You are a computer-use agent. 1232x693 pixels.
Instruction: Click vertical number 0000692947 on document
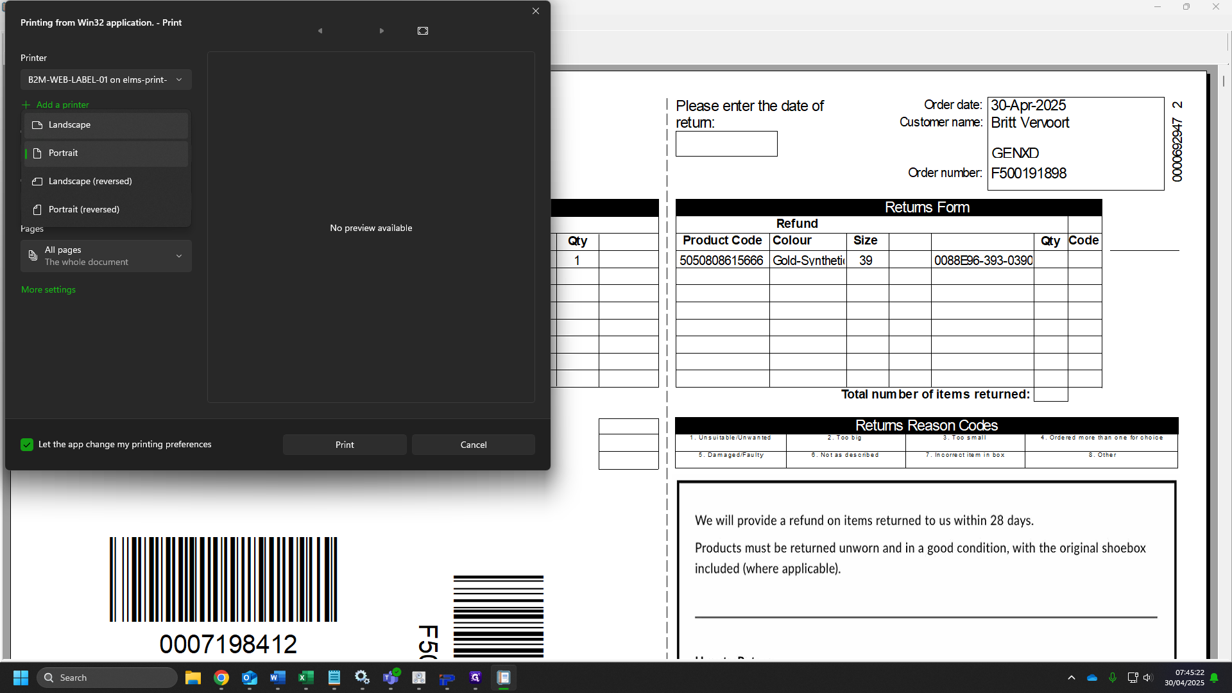coord(1177,149)
